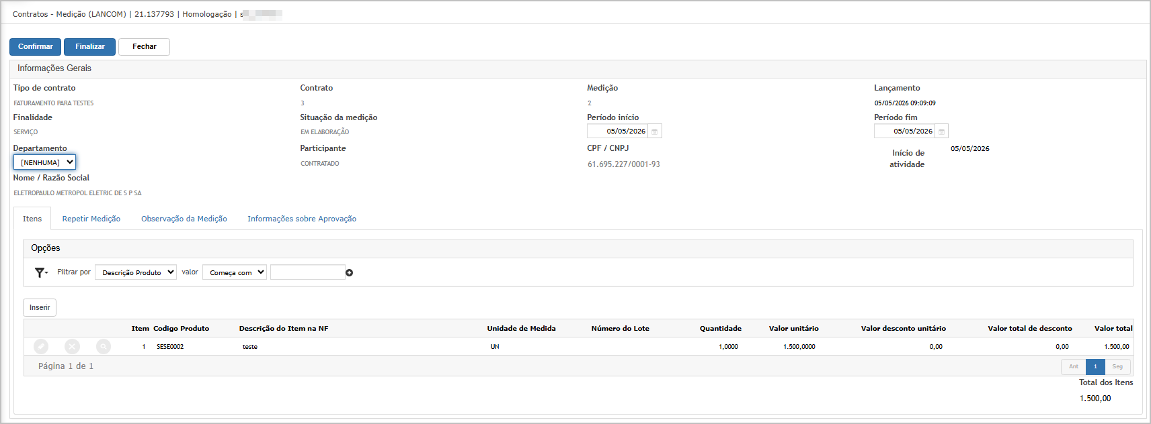The width and height of the screenshot is (1151, 424).
Task: Click the Quantidade column header
Action: (x=720, y=329)
